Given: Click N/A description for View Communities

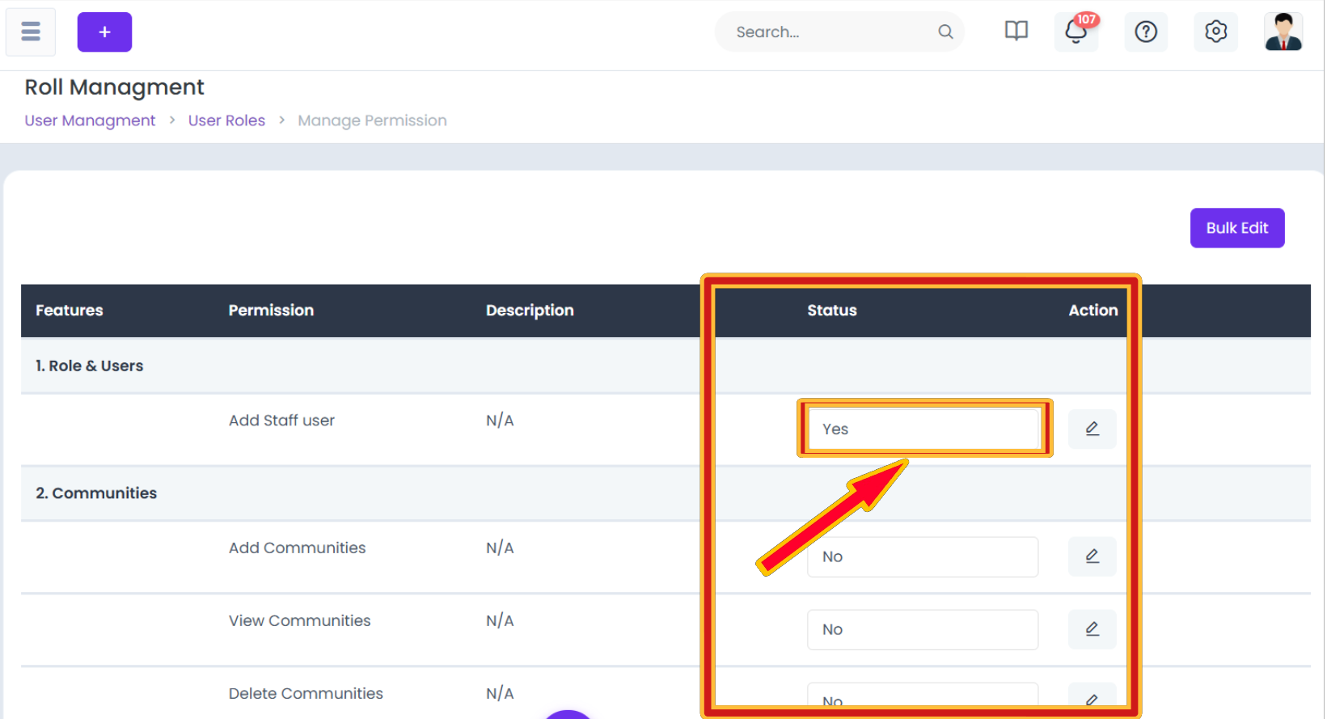Looking at the screenshot, I should tap(500, 621).
